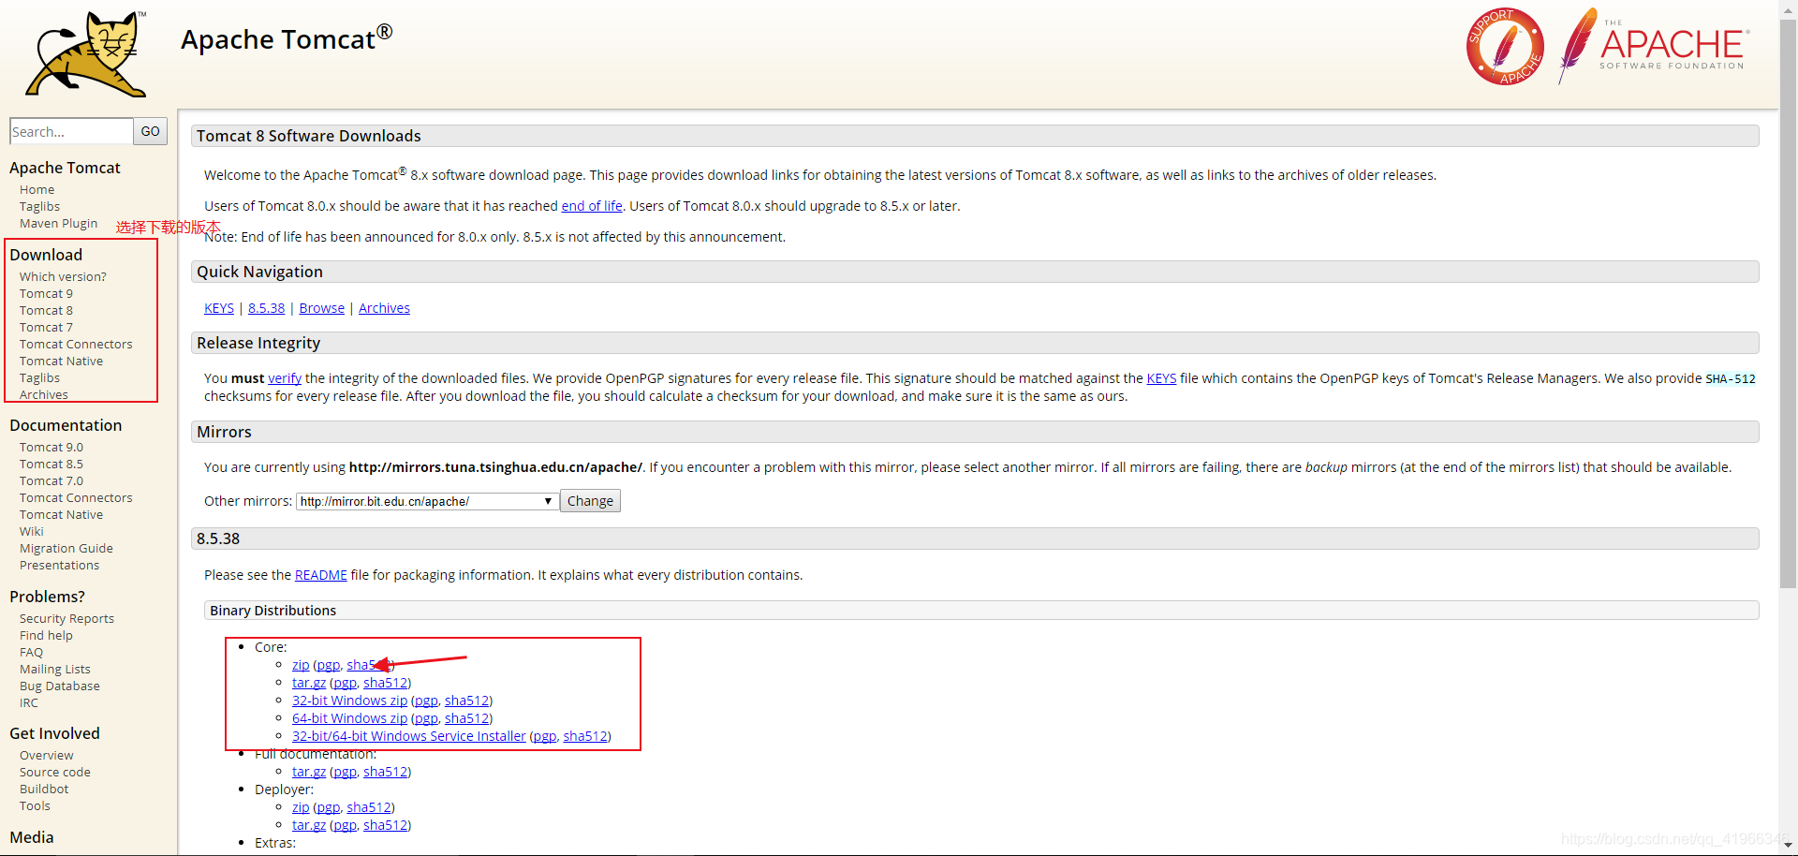The image size is (1798, 856).
Task: Open Archives in Download sidebar
Action: click(x=43, y=394)
